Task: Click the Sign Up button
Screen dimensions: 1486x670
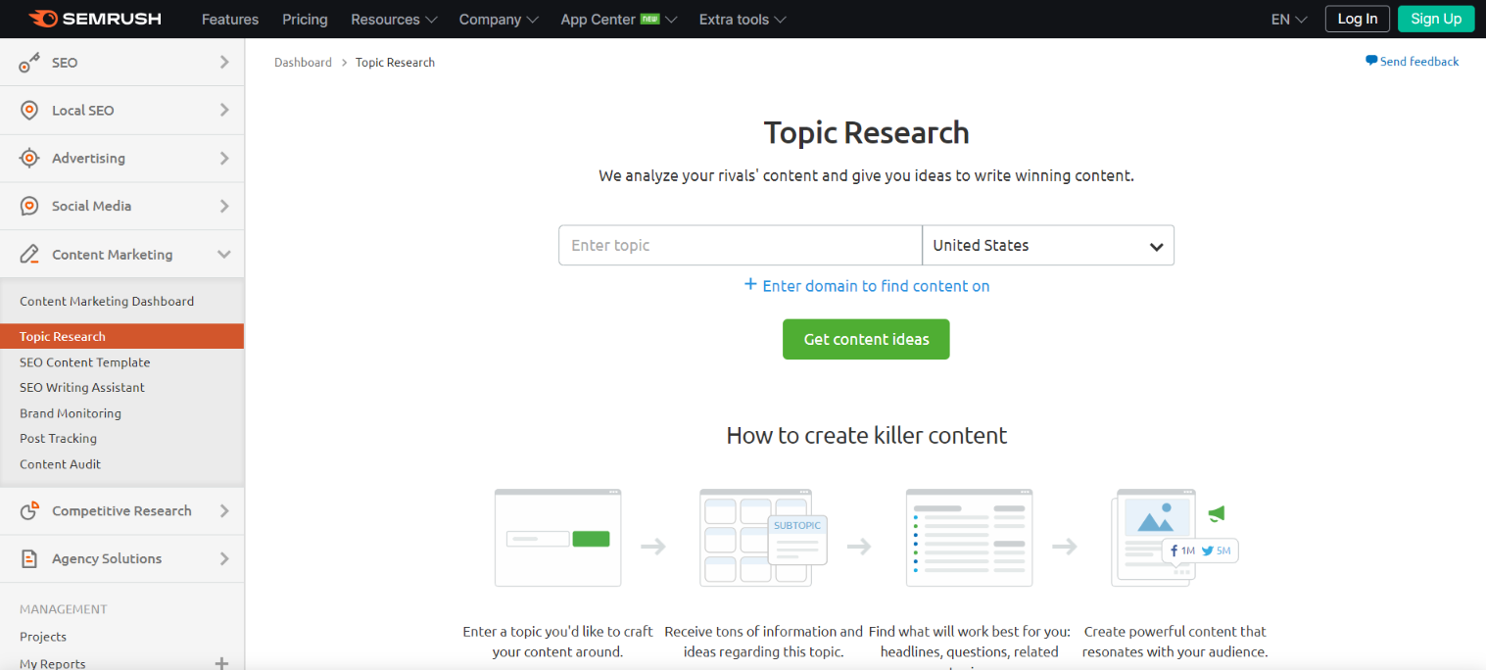Action: [x=1436, y=19]
